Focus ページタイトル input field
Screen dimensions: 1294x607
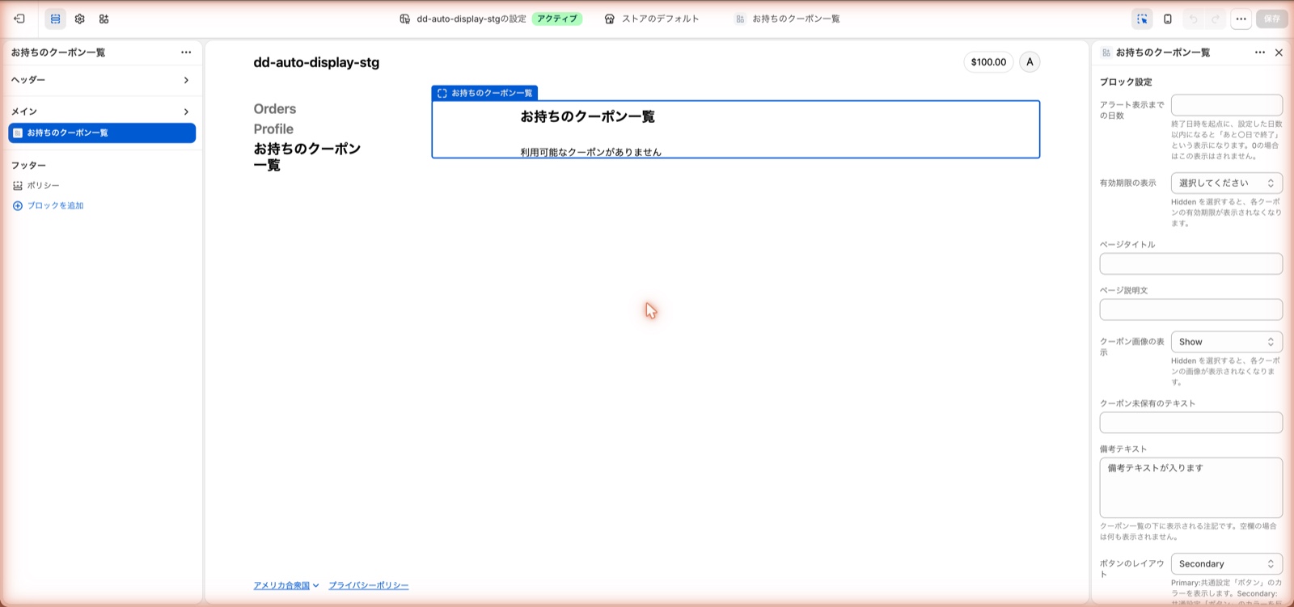(x=1190, y=263)
